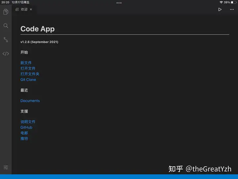Viewport: 238px width, 179px height.
Task: Open the file explorer sidebar icon
Action: click(x=6, y=12)
